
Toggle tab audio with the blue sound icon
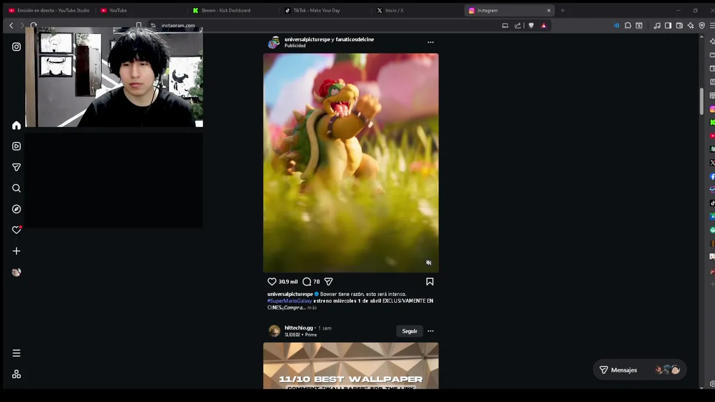coord(616,25)
